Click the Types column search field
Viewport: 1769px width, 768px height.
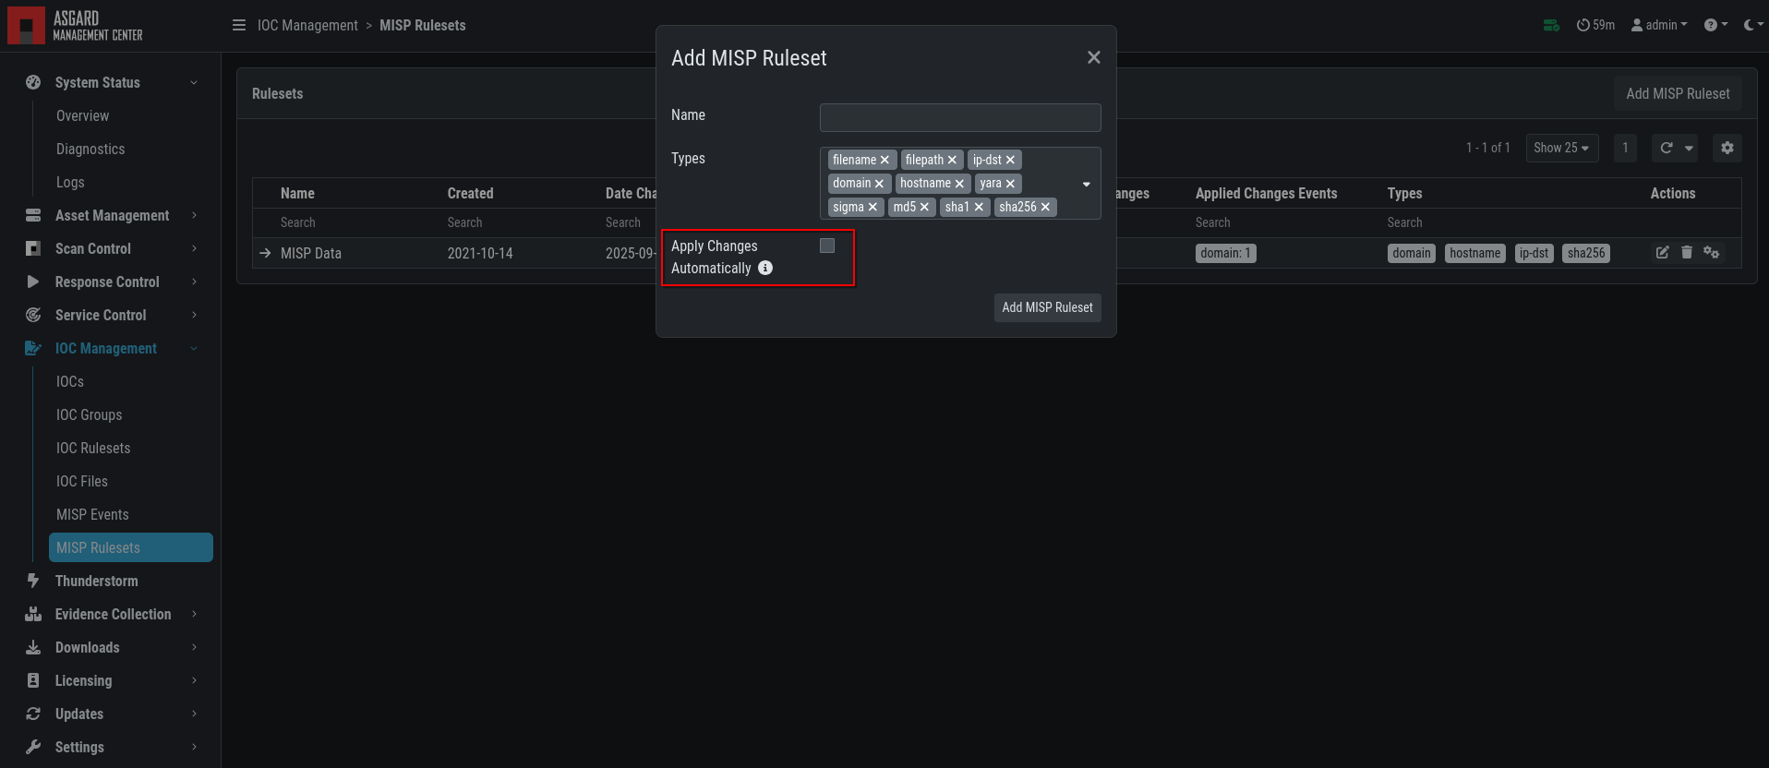click(x=1511, y=222)
